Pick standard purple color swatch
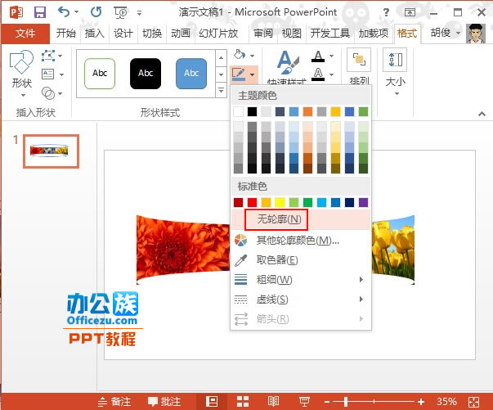The image size is (493, 410). (363, 202)
